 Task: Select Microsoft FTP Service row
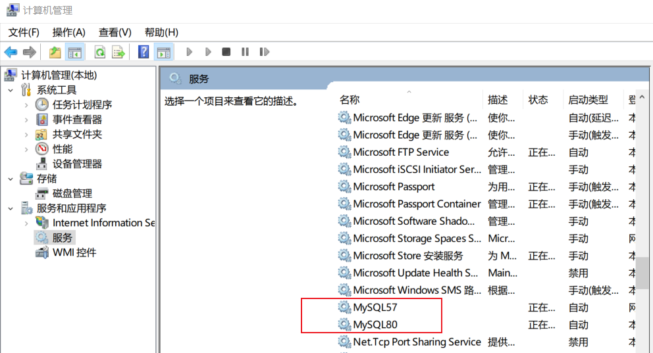coord(401,153)
